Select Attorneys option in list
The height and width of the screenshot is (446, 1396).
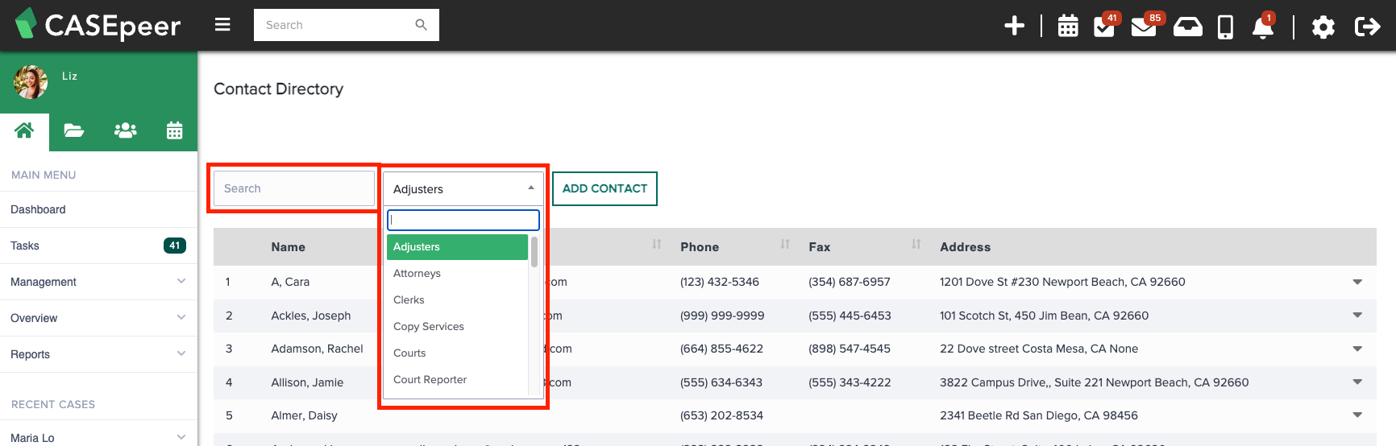tap(457, 274)
